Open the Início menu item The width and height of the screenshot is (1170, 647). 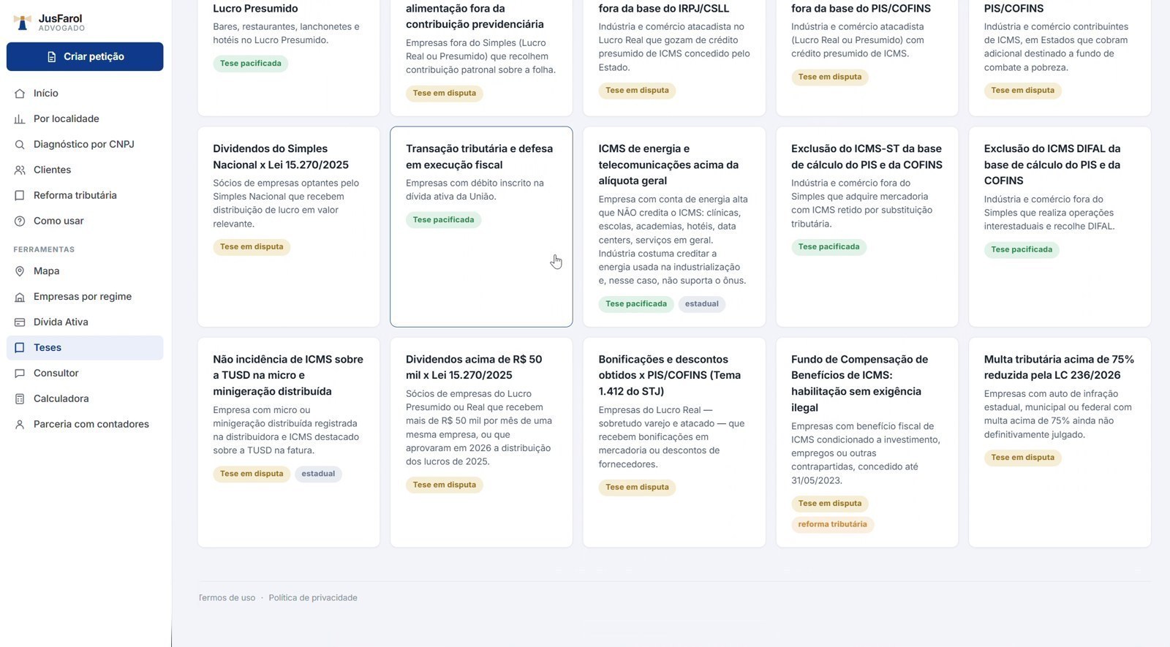pyautogui.click(x=85, y=94)
